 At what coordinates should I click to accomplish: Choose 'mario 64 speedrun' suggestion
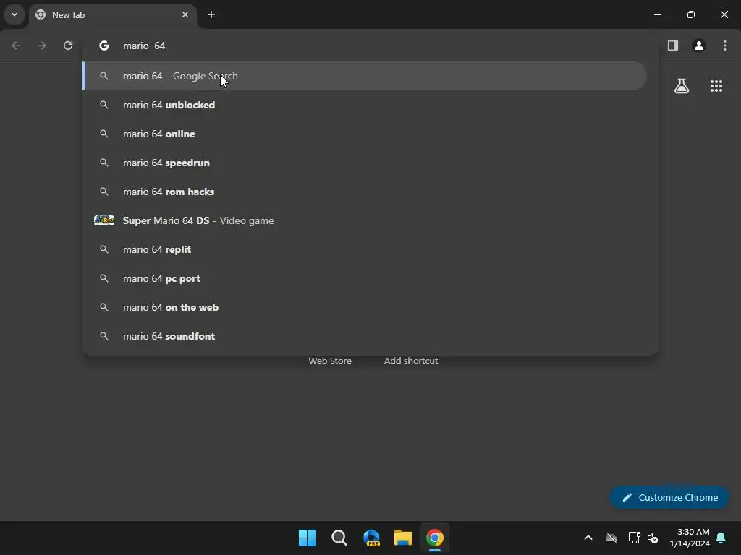365,163
